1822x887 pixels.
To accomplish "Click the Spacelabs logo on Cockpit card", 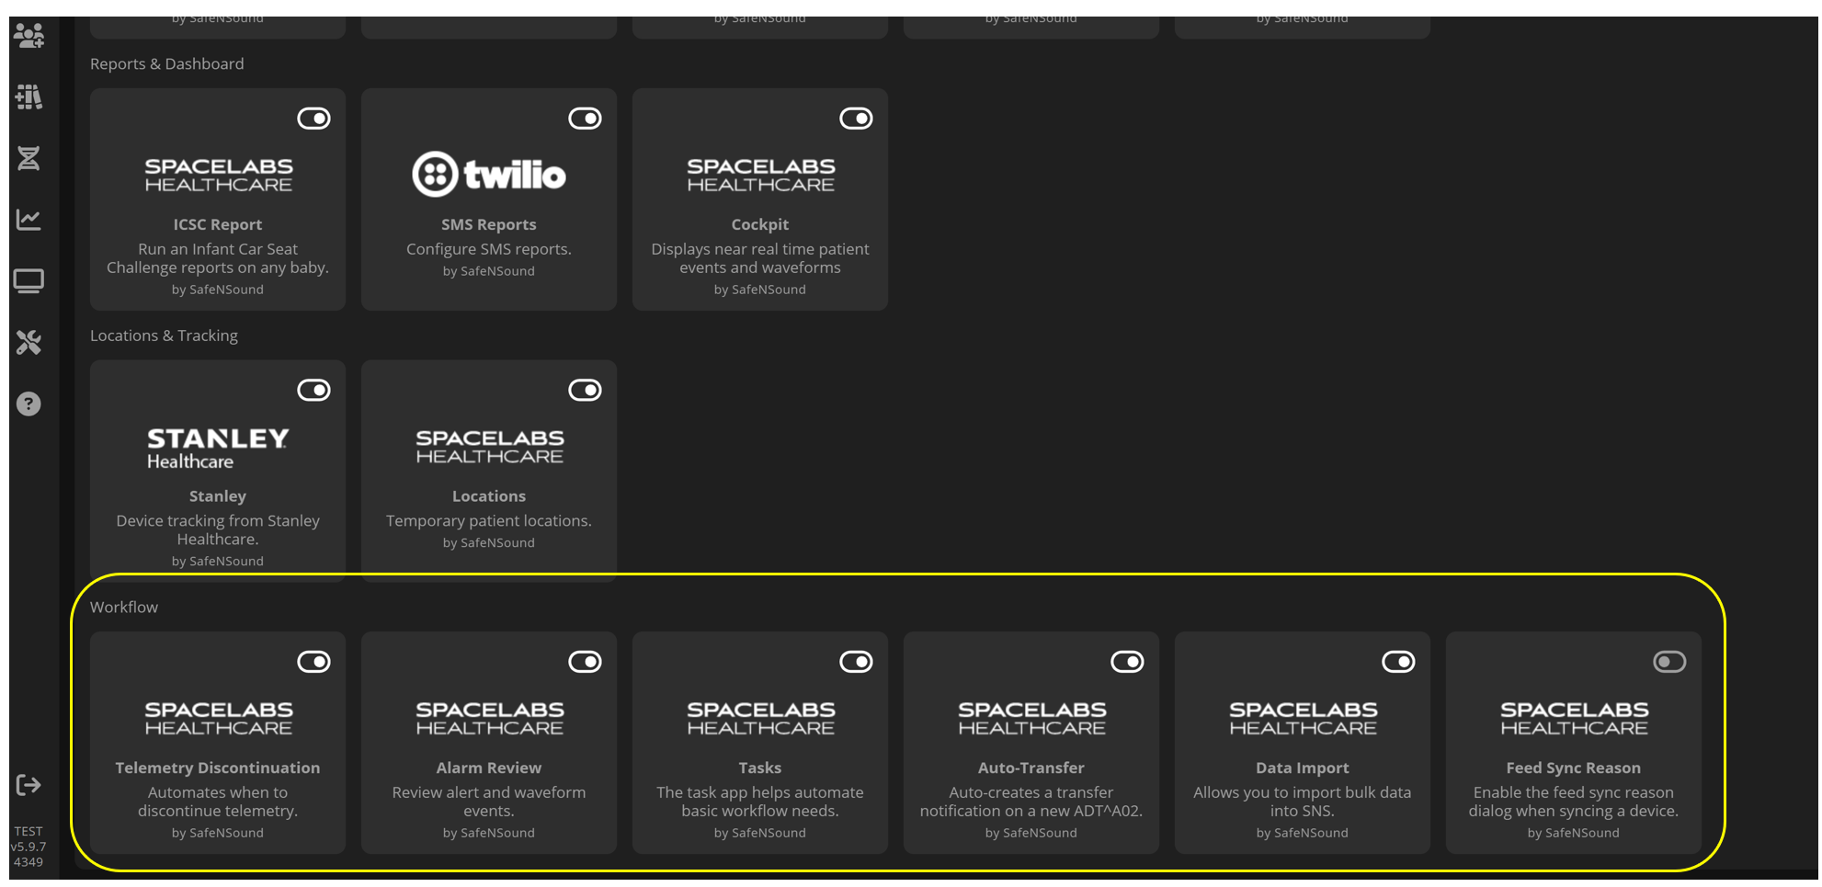I will pyautogui.click(x=760, y=175).
